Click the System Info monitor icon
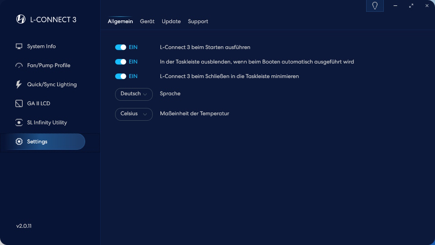Image resolution: width=435 pixels, height=245 pixels. (x=19, y=46)
